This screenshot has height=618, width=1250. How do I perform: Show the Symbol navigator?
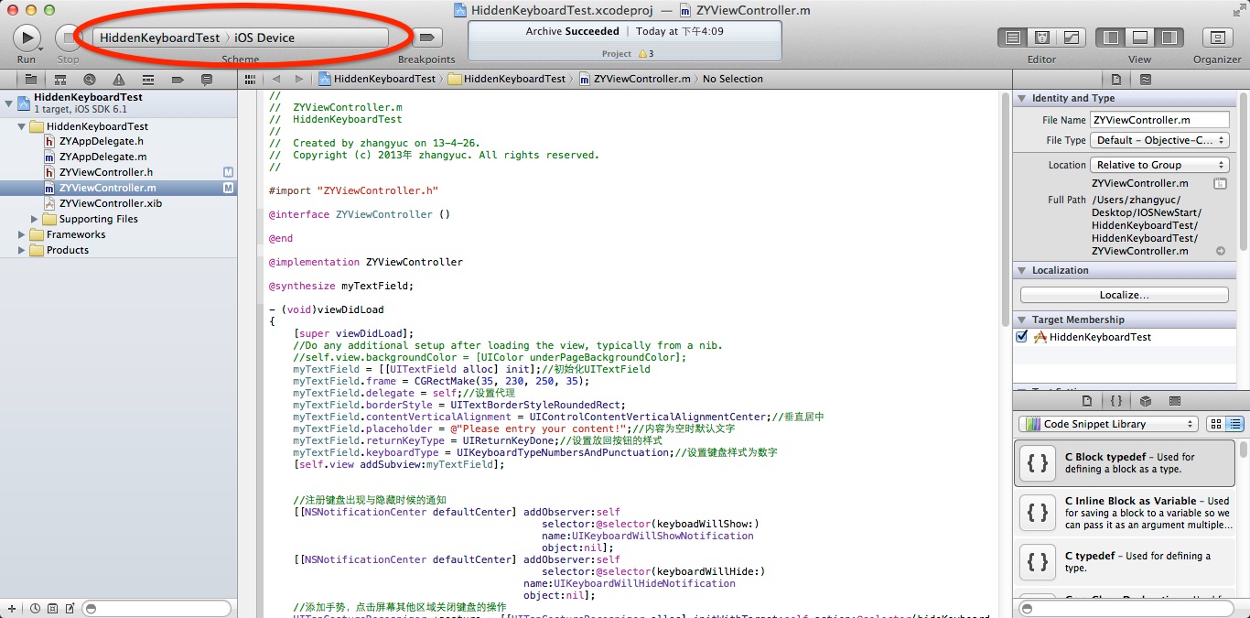coord(59,79)
